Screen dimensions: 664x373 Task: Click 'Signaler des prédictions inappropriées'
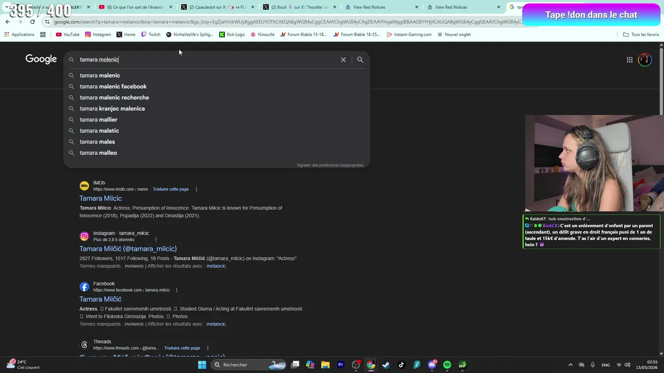coord(330,165)
